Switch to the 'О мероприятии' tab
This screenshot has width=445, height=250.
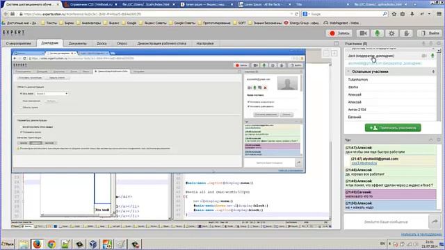[x=19, y=44]
